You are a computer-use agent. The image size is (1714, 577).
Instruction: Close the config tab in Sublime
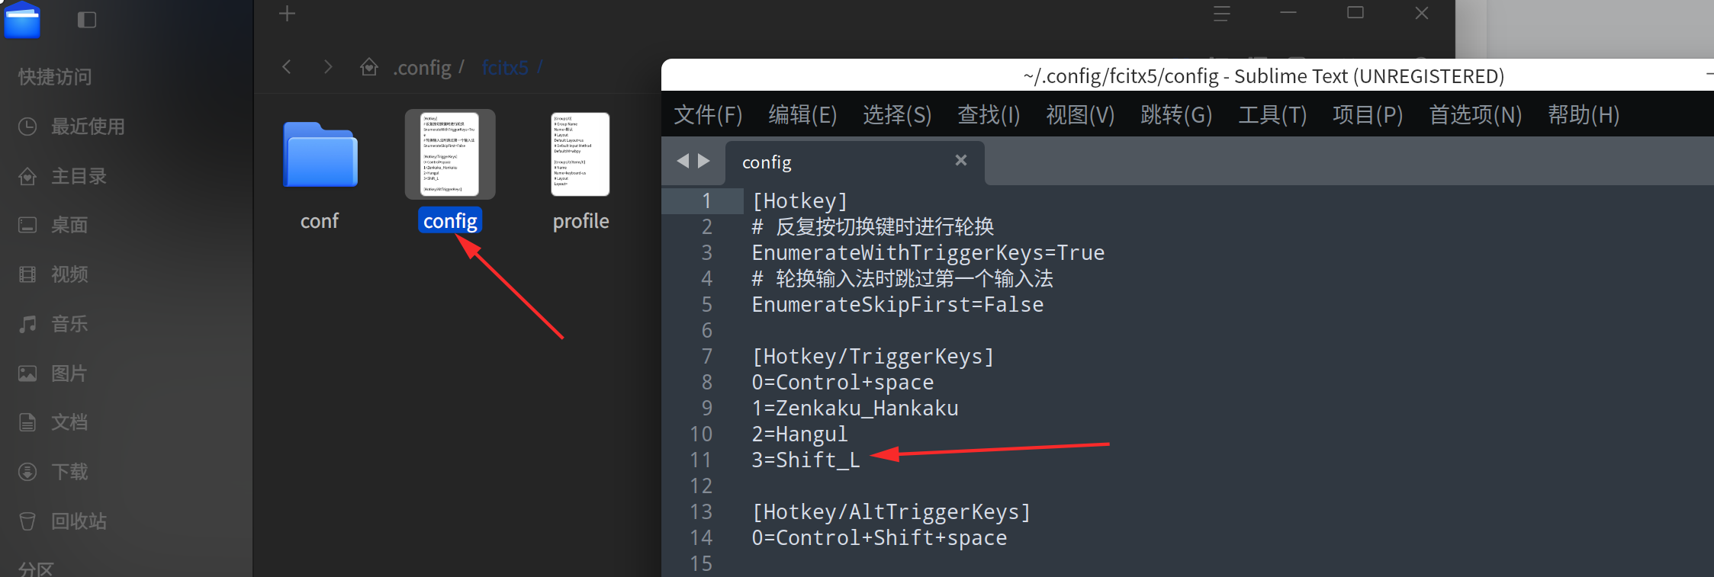pyautogui.click(x=961, y=160)
